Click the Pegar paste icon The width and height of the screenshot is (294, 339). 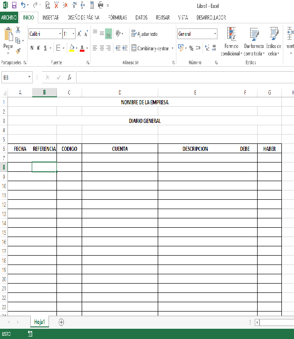pos(8,34)
